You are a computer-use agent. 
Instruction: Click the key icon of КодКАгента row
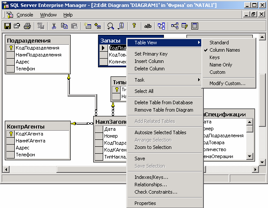click(11, 134)
